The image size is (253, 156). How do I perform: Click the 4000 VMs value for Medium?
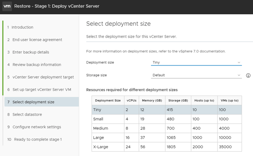(x=224, y=128)
